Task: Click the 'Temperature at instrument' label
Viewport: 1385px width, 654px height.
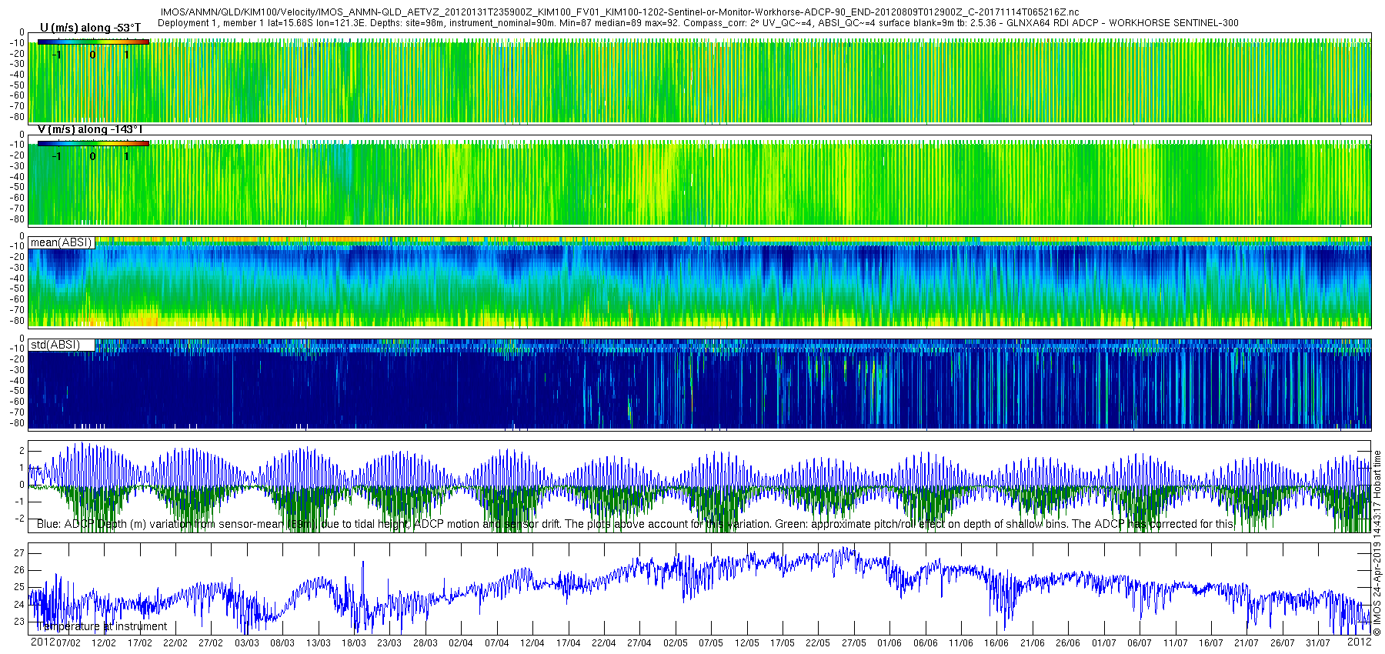Action: [102, 626]
